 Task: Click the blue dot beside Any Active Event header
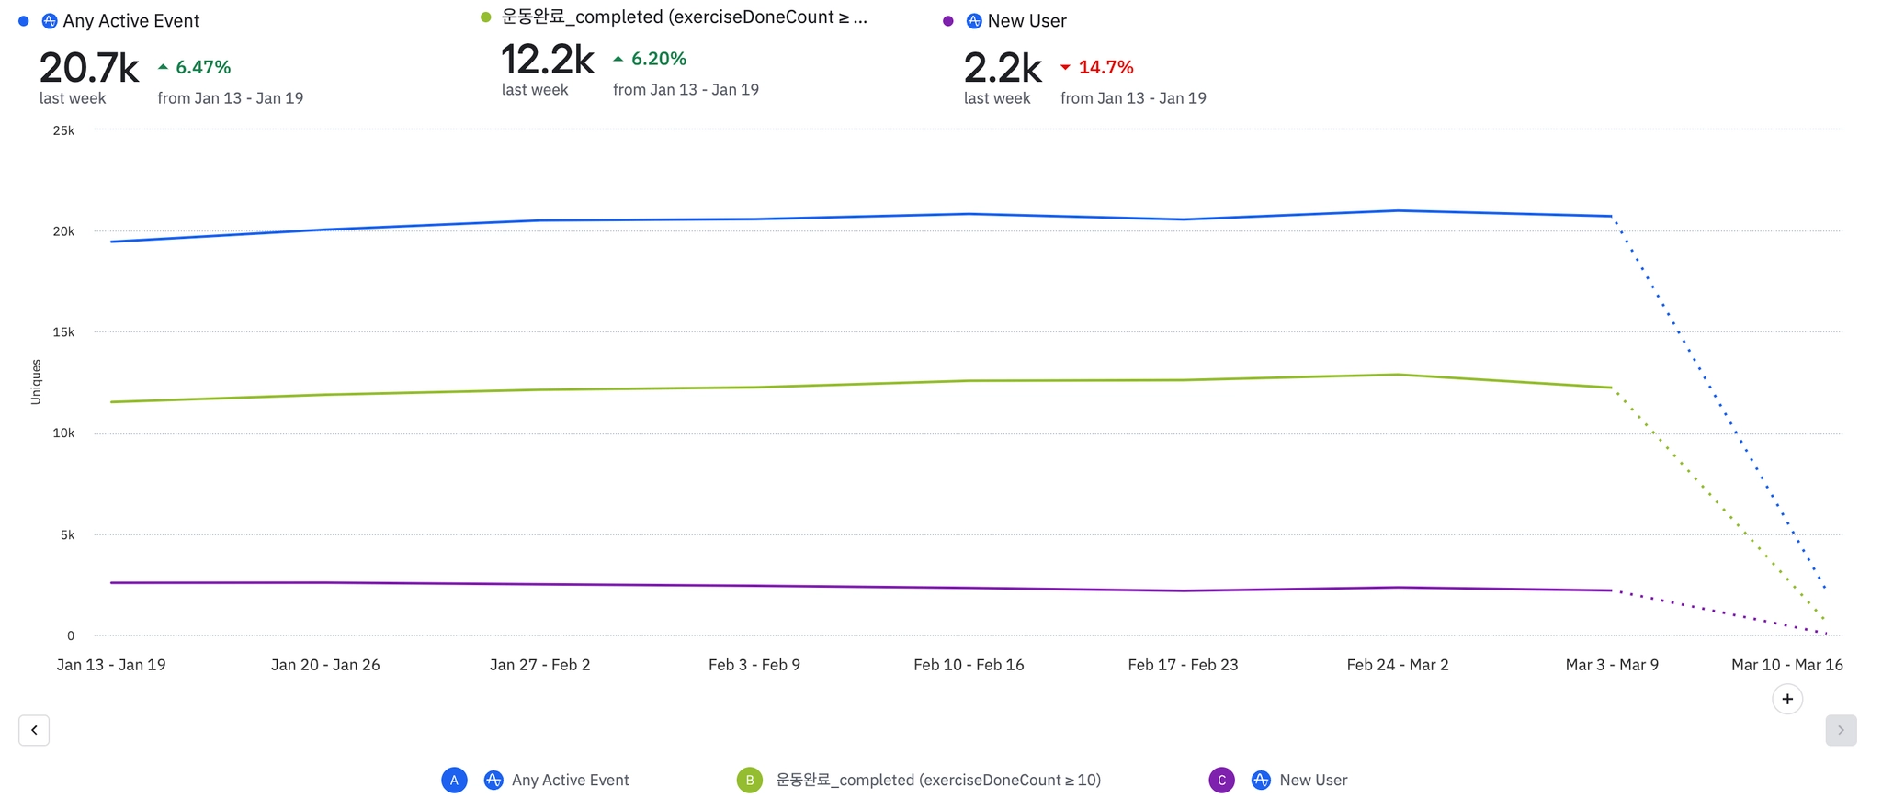(24, 21)
